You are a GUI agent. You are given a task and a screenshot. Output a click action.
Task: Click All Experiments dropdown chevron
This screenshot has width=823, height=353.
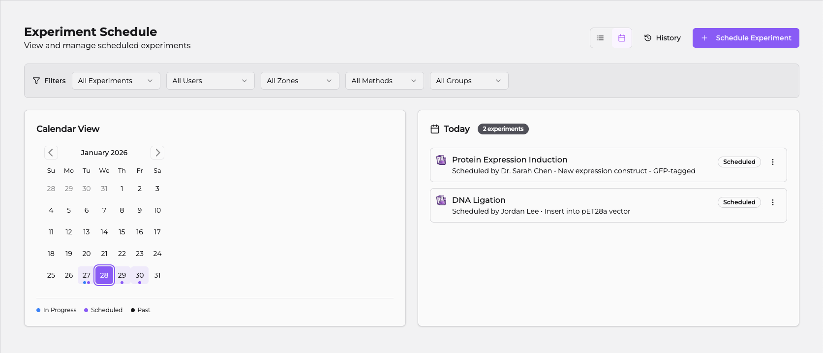[x=150, y=81]
